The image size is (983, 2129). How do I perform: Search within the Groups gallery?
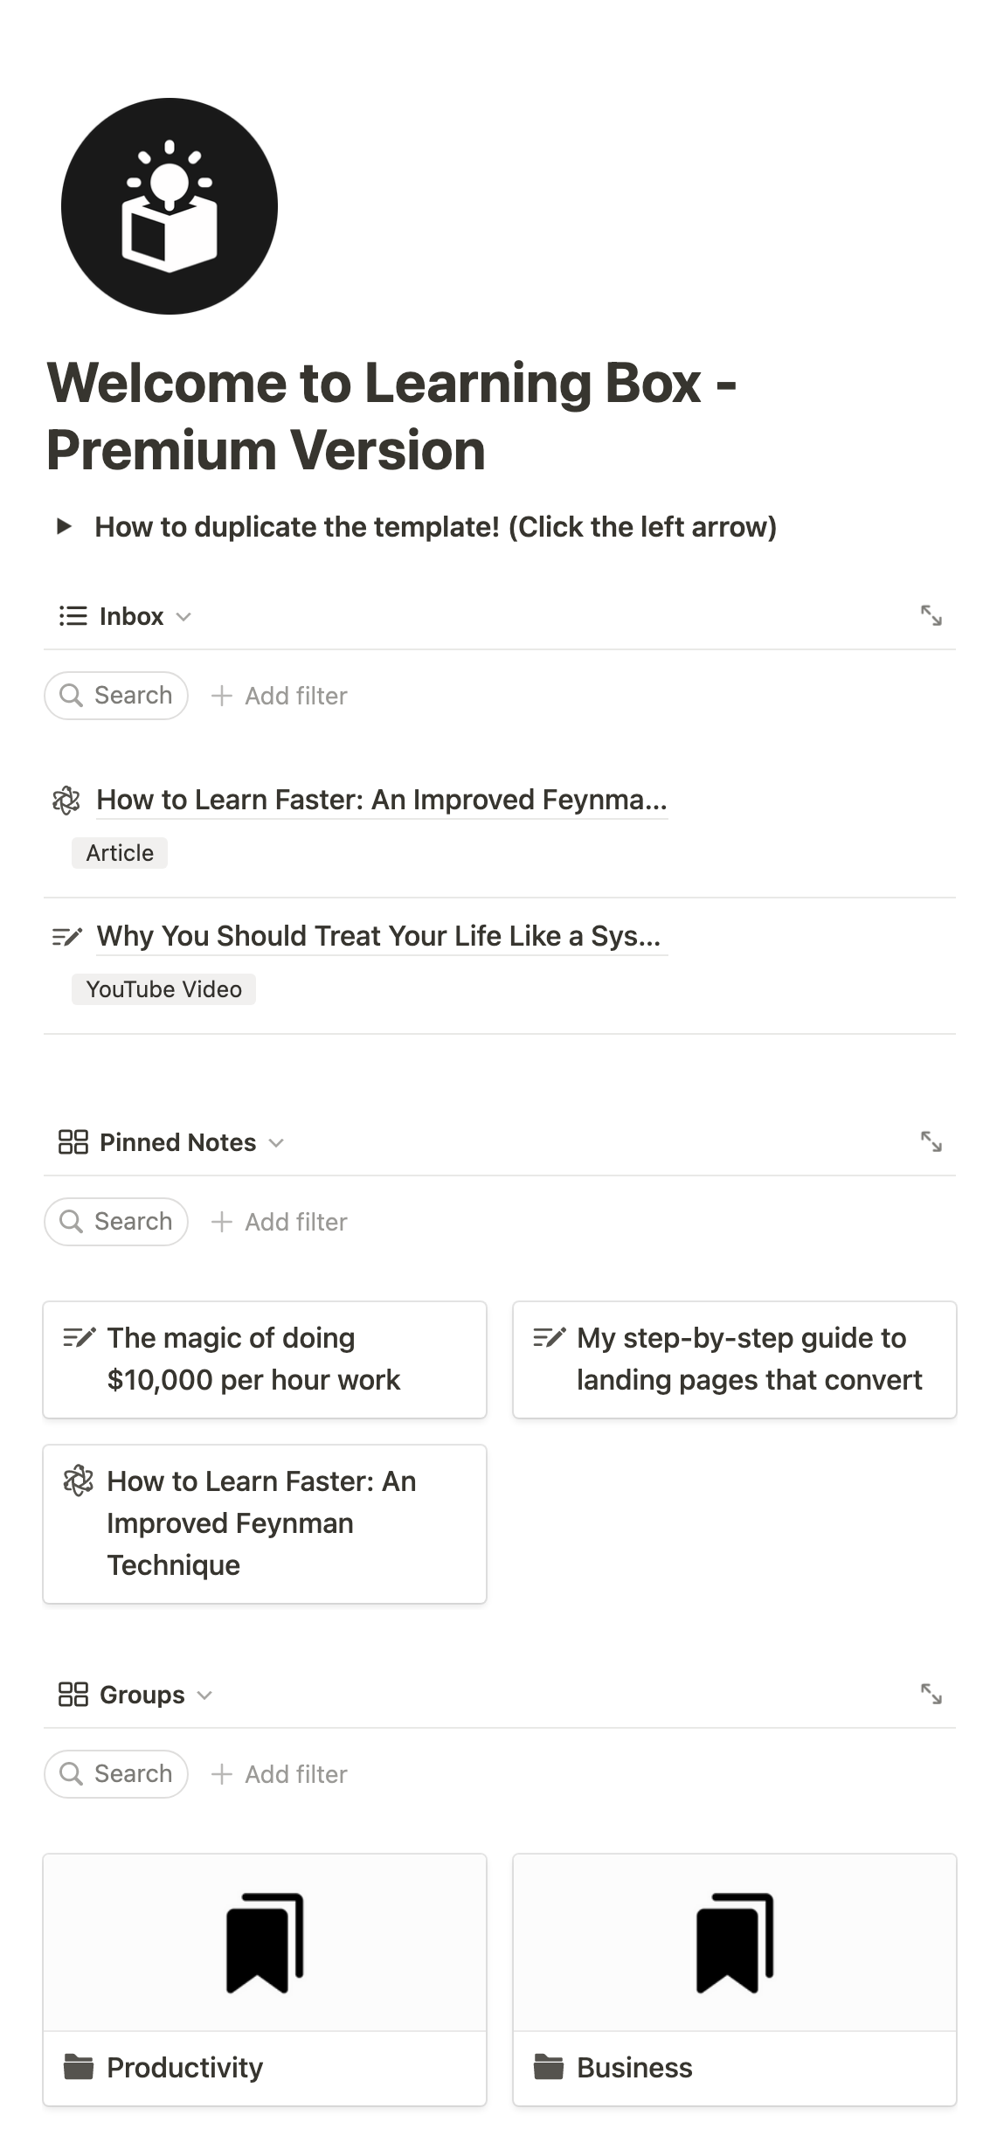(x=116, y=1774)
